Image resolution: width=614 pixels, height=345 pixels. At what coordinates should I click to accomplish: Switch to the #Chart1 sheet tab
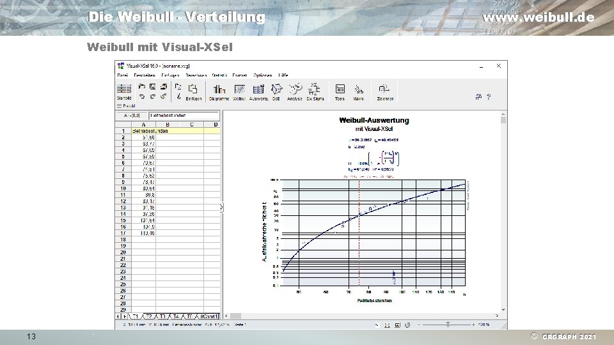tap(208, 316)
